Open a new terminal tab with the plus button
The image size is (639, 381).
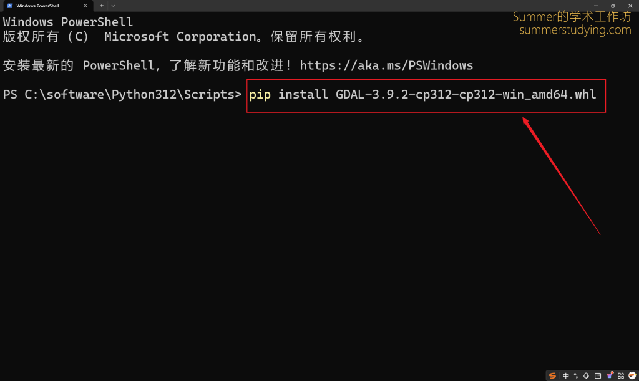(101, 6)
